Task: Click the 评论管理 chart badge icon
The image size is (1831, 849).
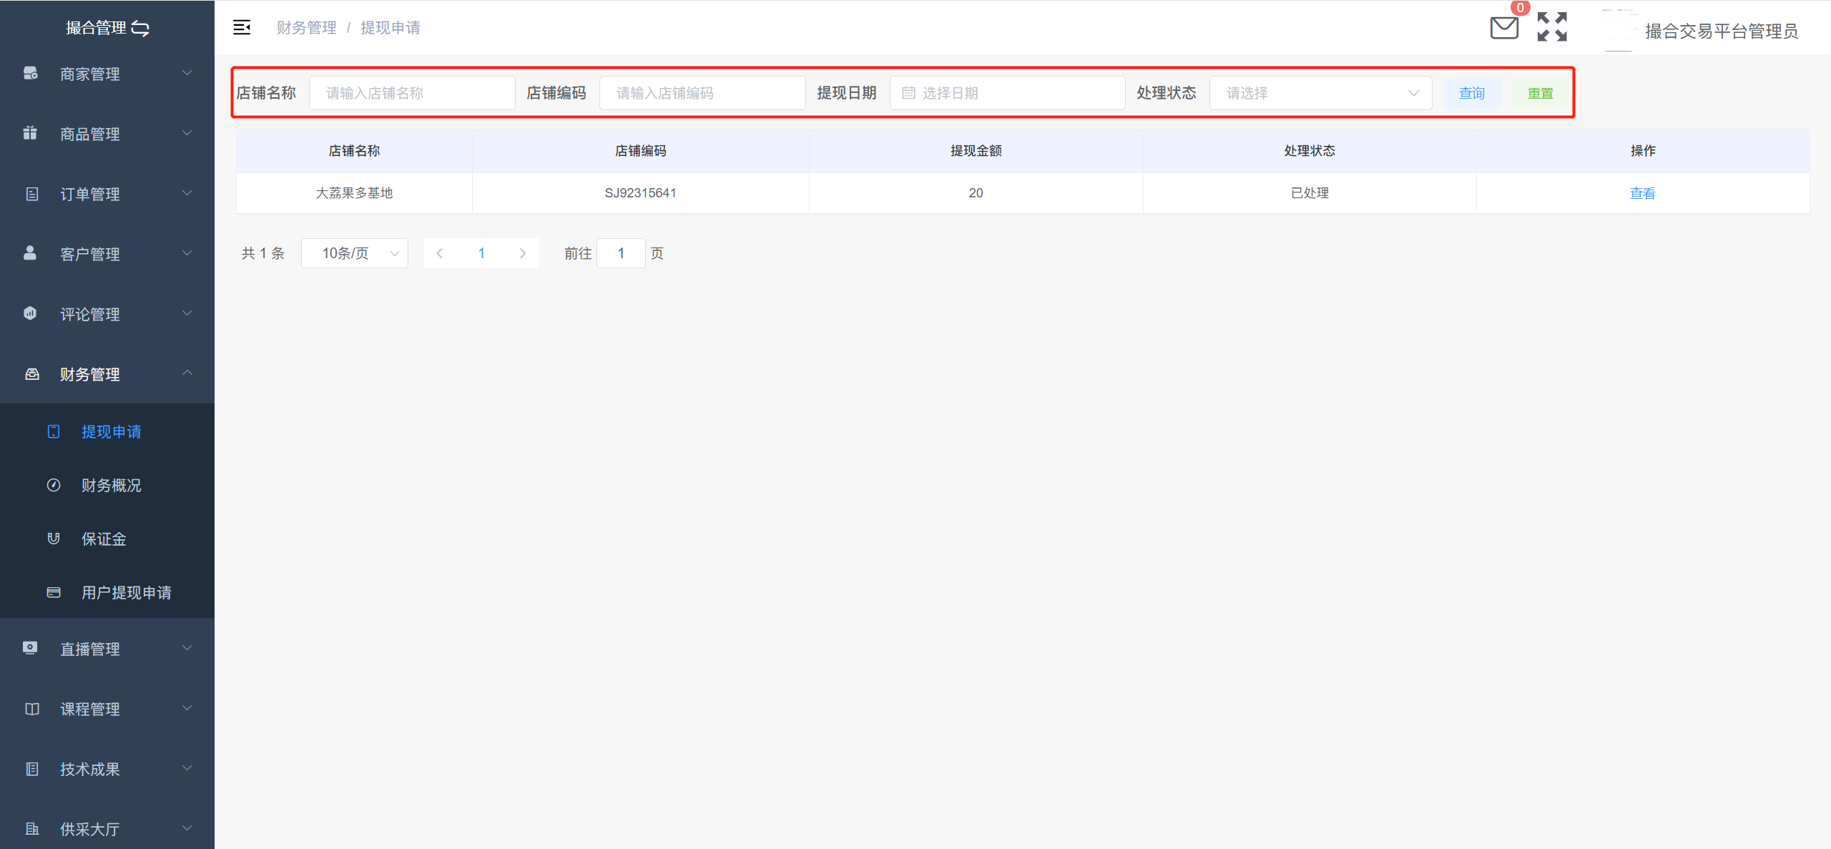Action: point(30,313)
